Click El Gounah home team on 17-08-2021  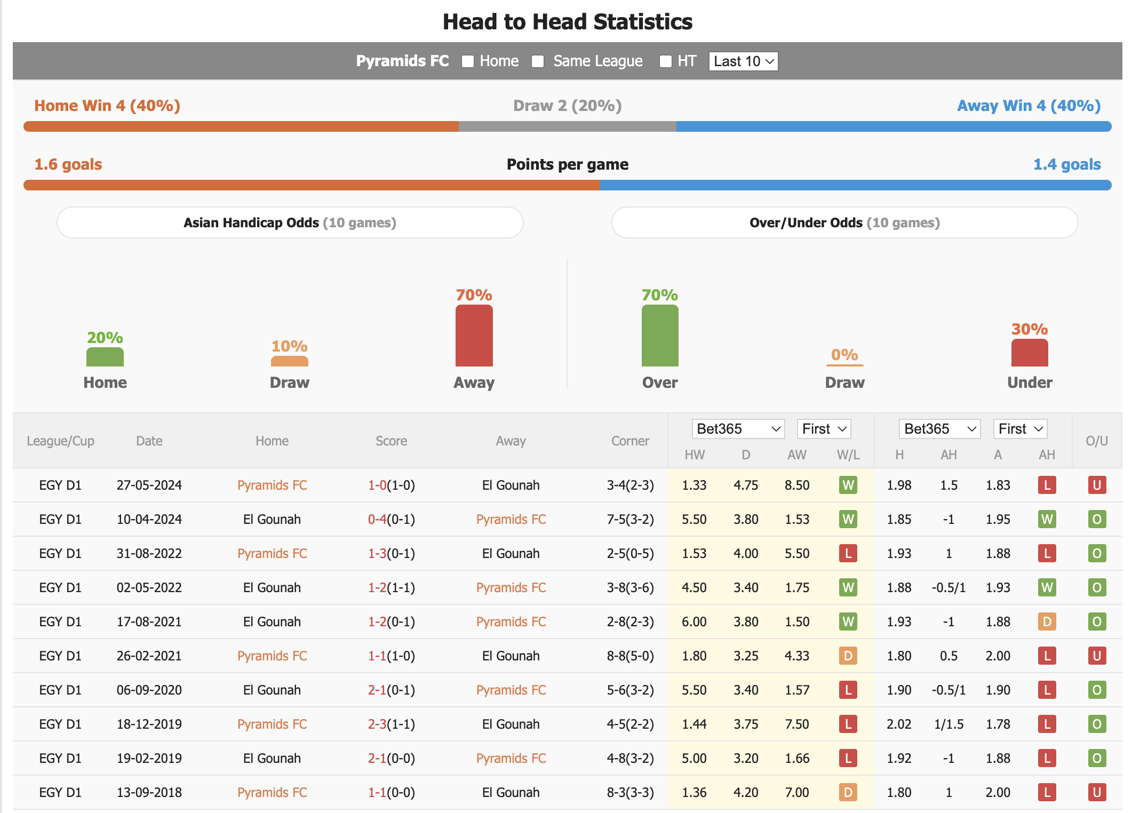pyautogui.click(x=272, y=621)
